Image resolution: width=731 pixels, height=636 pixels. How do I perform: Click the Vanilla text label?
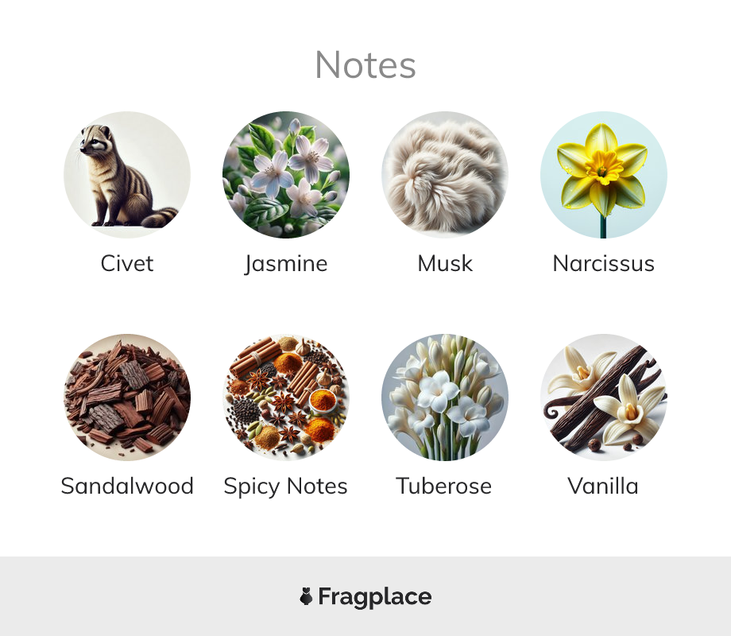coord(603,487)
